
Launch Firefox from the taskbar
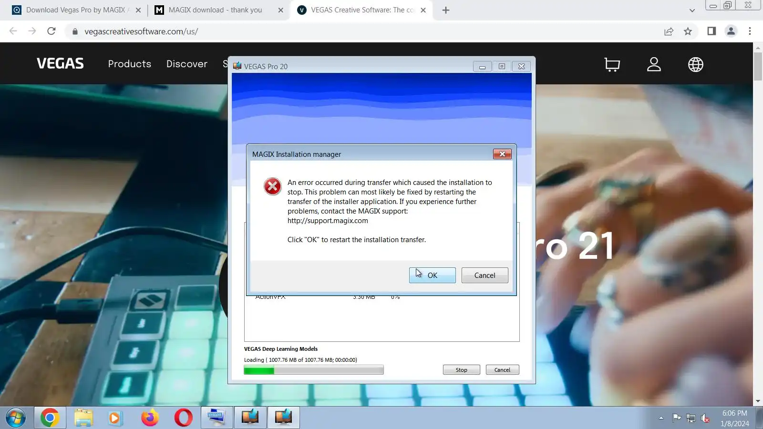click(150, 418)
